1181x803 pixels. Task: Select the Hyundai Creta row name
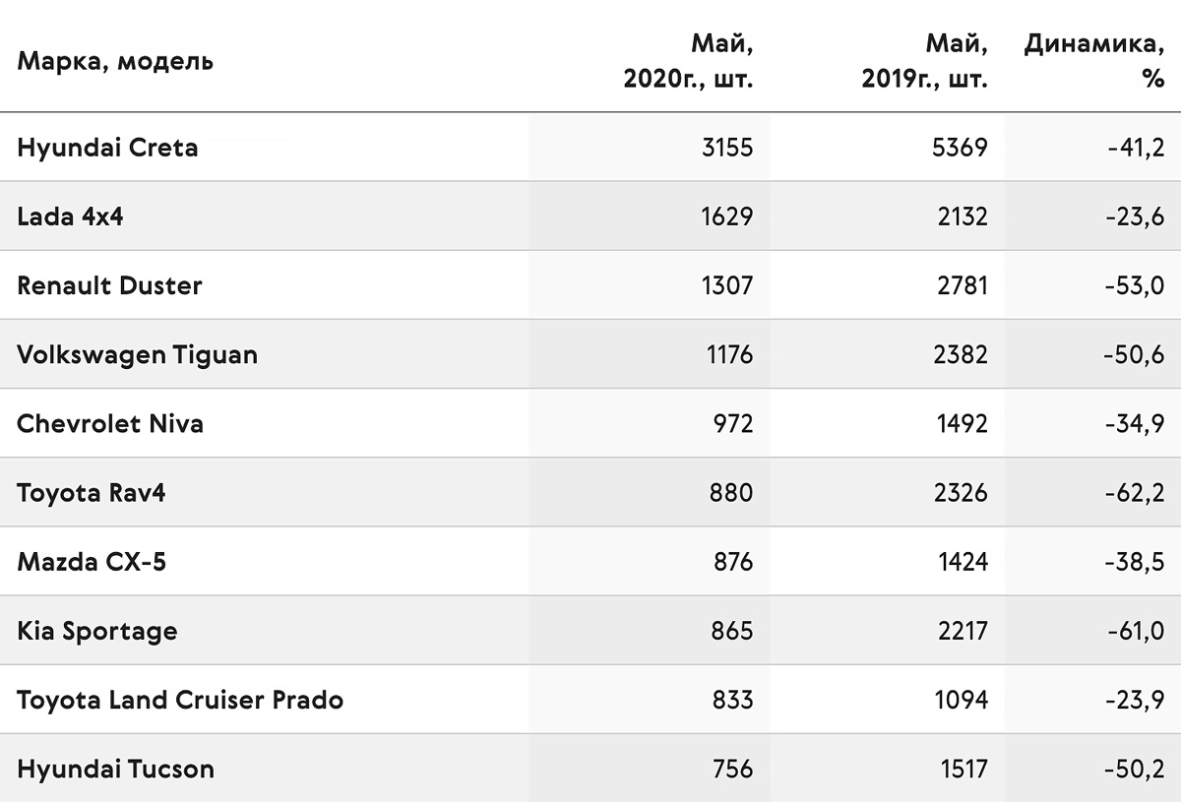(107, 148)
